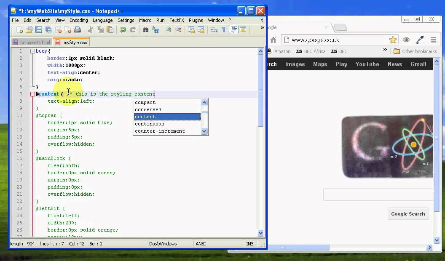Click the Google Search button
Screen dimensions: 445x261
point(408,214)
